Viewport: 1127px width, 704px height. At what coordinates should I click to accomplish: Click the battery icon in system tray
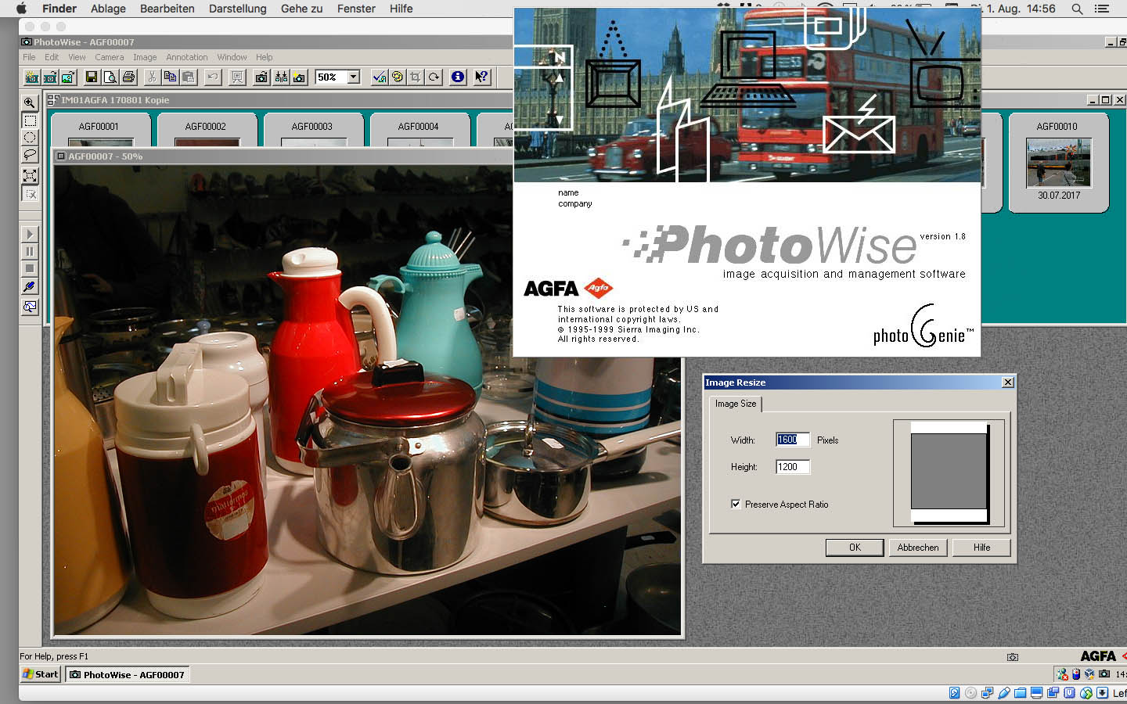(x=1076, y=673)
